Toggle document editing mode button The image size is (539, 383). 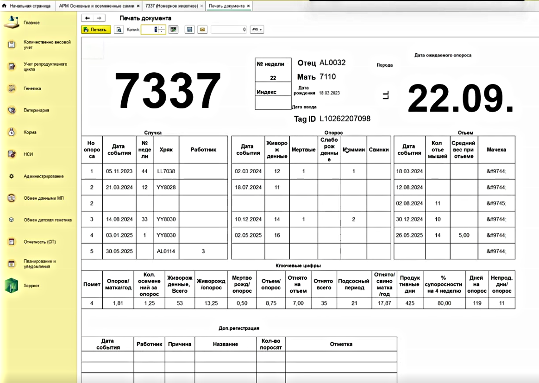tap(173, 30)
